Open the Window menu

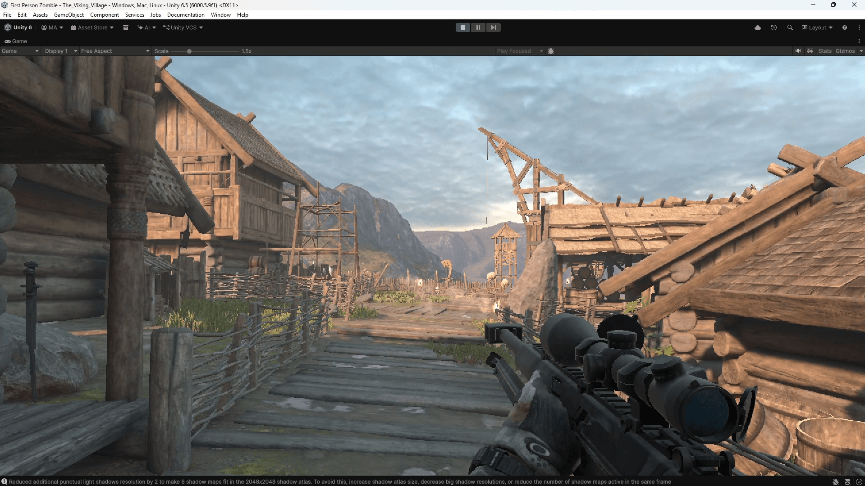[221, 15]
